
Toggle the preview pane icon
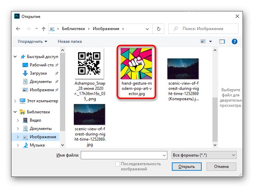222,41
